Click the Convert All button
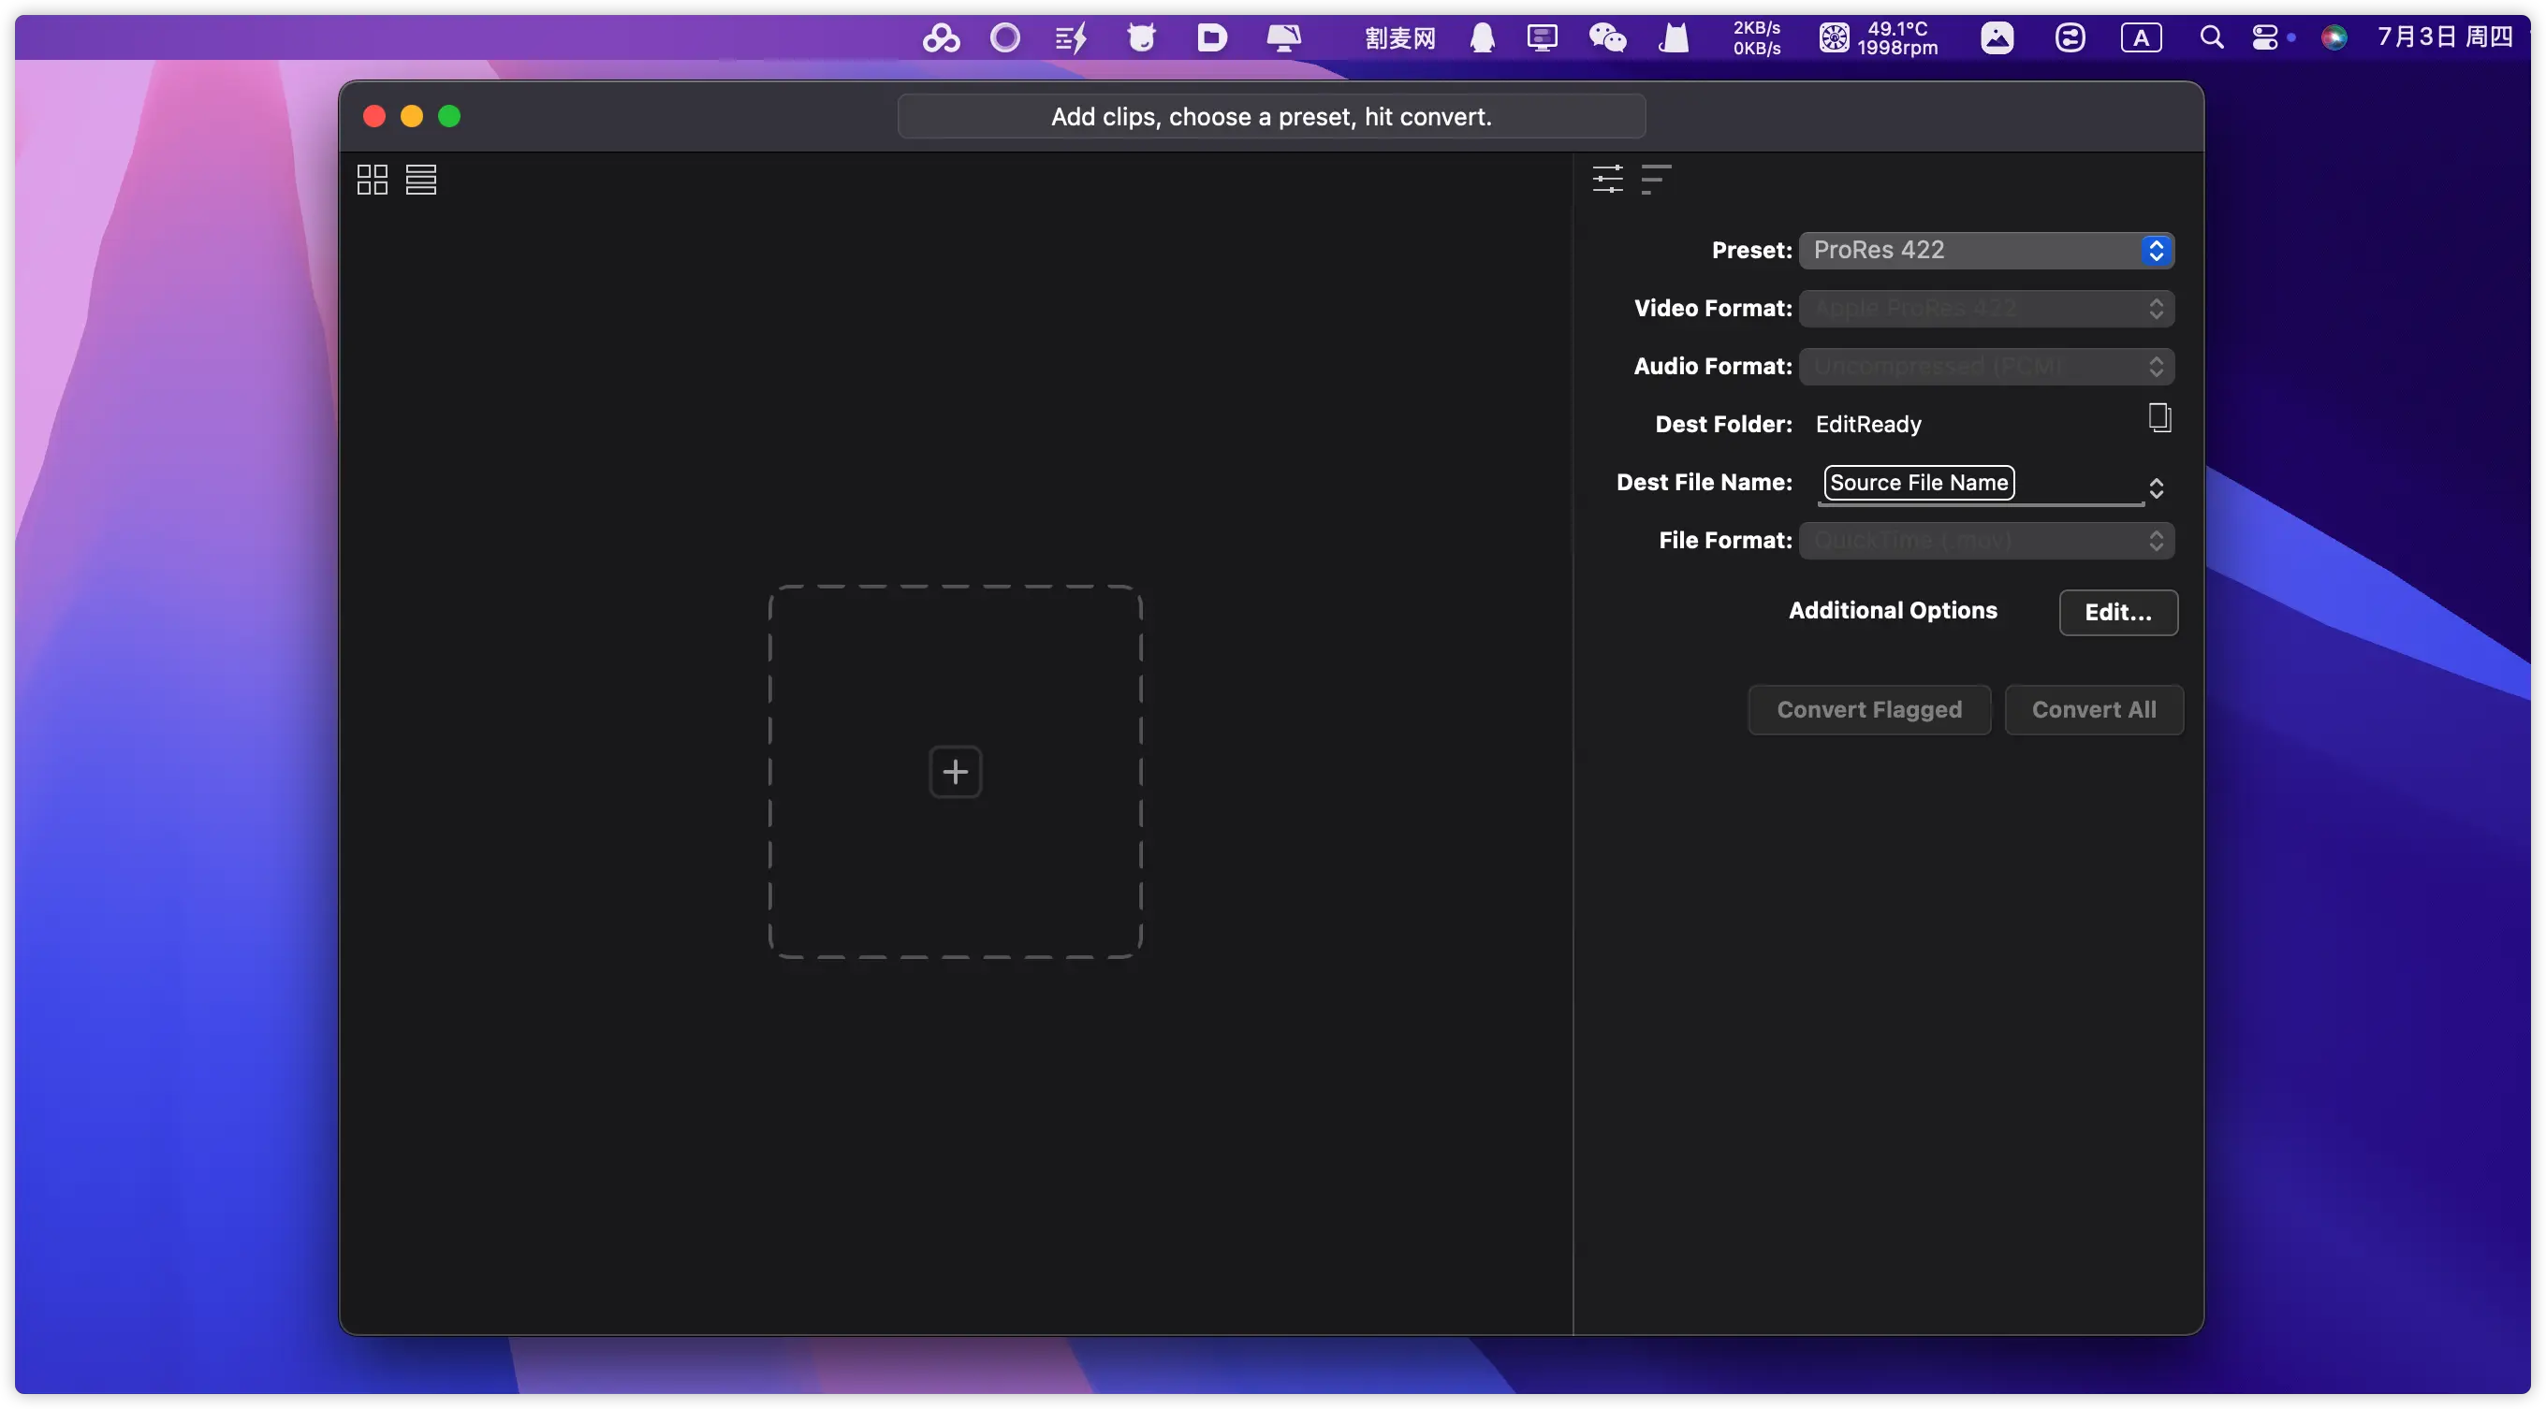 2094,709
